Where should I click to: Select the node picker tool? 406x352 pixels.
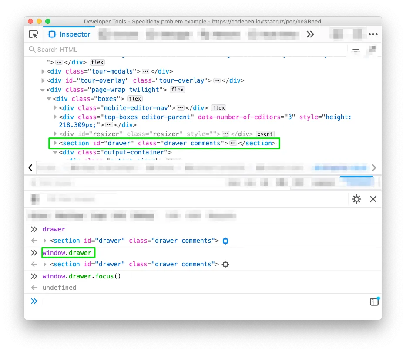(33, 34)
